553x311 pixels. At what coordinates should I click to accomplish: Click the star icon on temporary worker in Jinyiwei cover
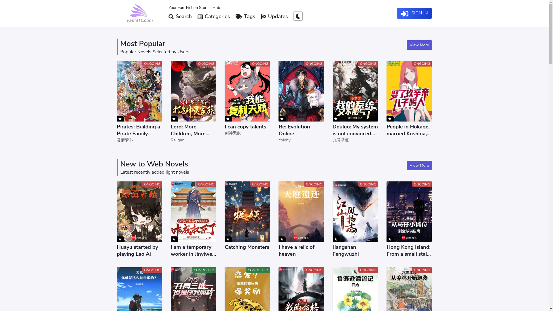pyautogui.click(x=174, y=239)
